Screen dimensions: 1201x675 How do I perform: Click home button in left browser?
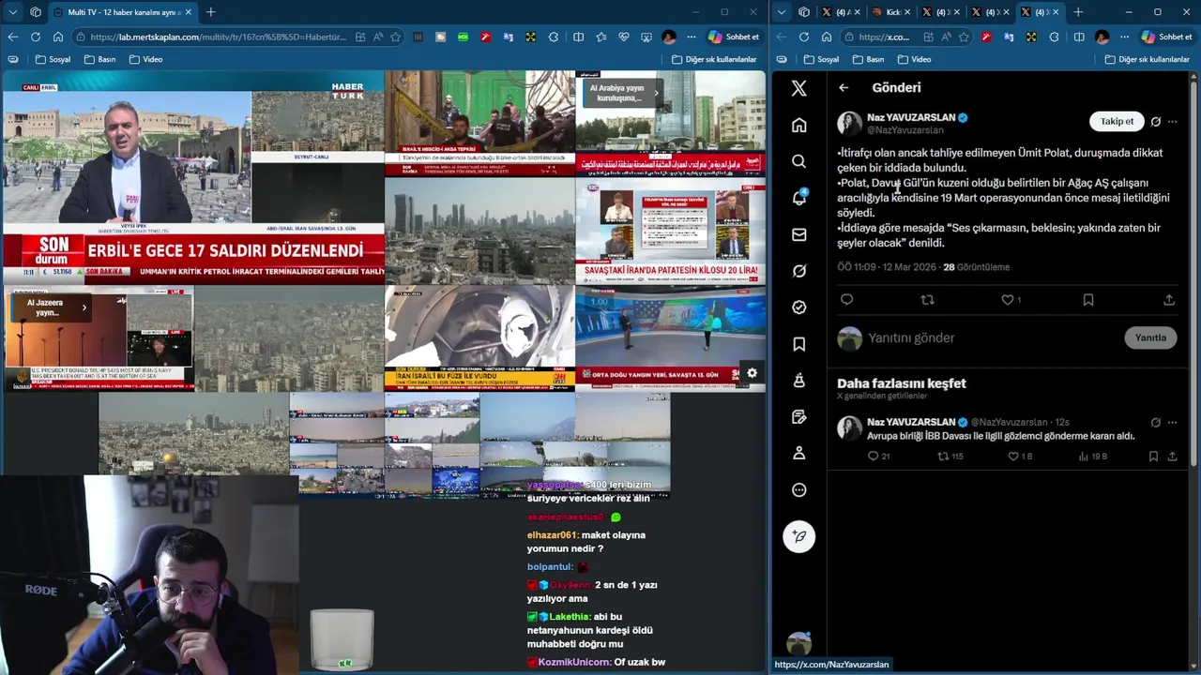(57, 37)
